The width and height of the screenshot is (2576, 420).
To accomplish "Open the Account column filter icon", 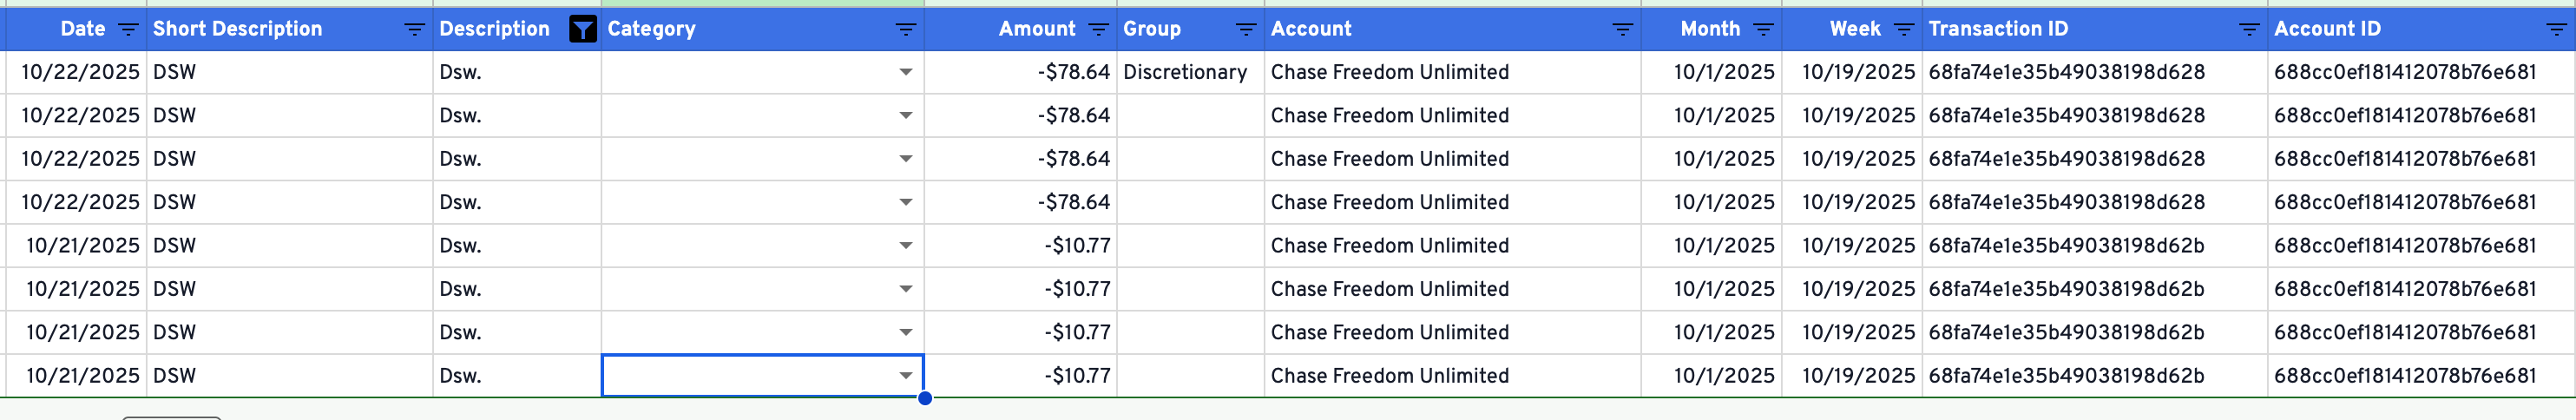I will [1622, 30].
